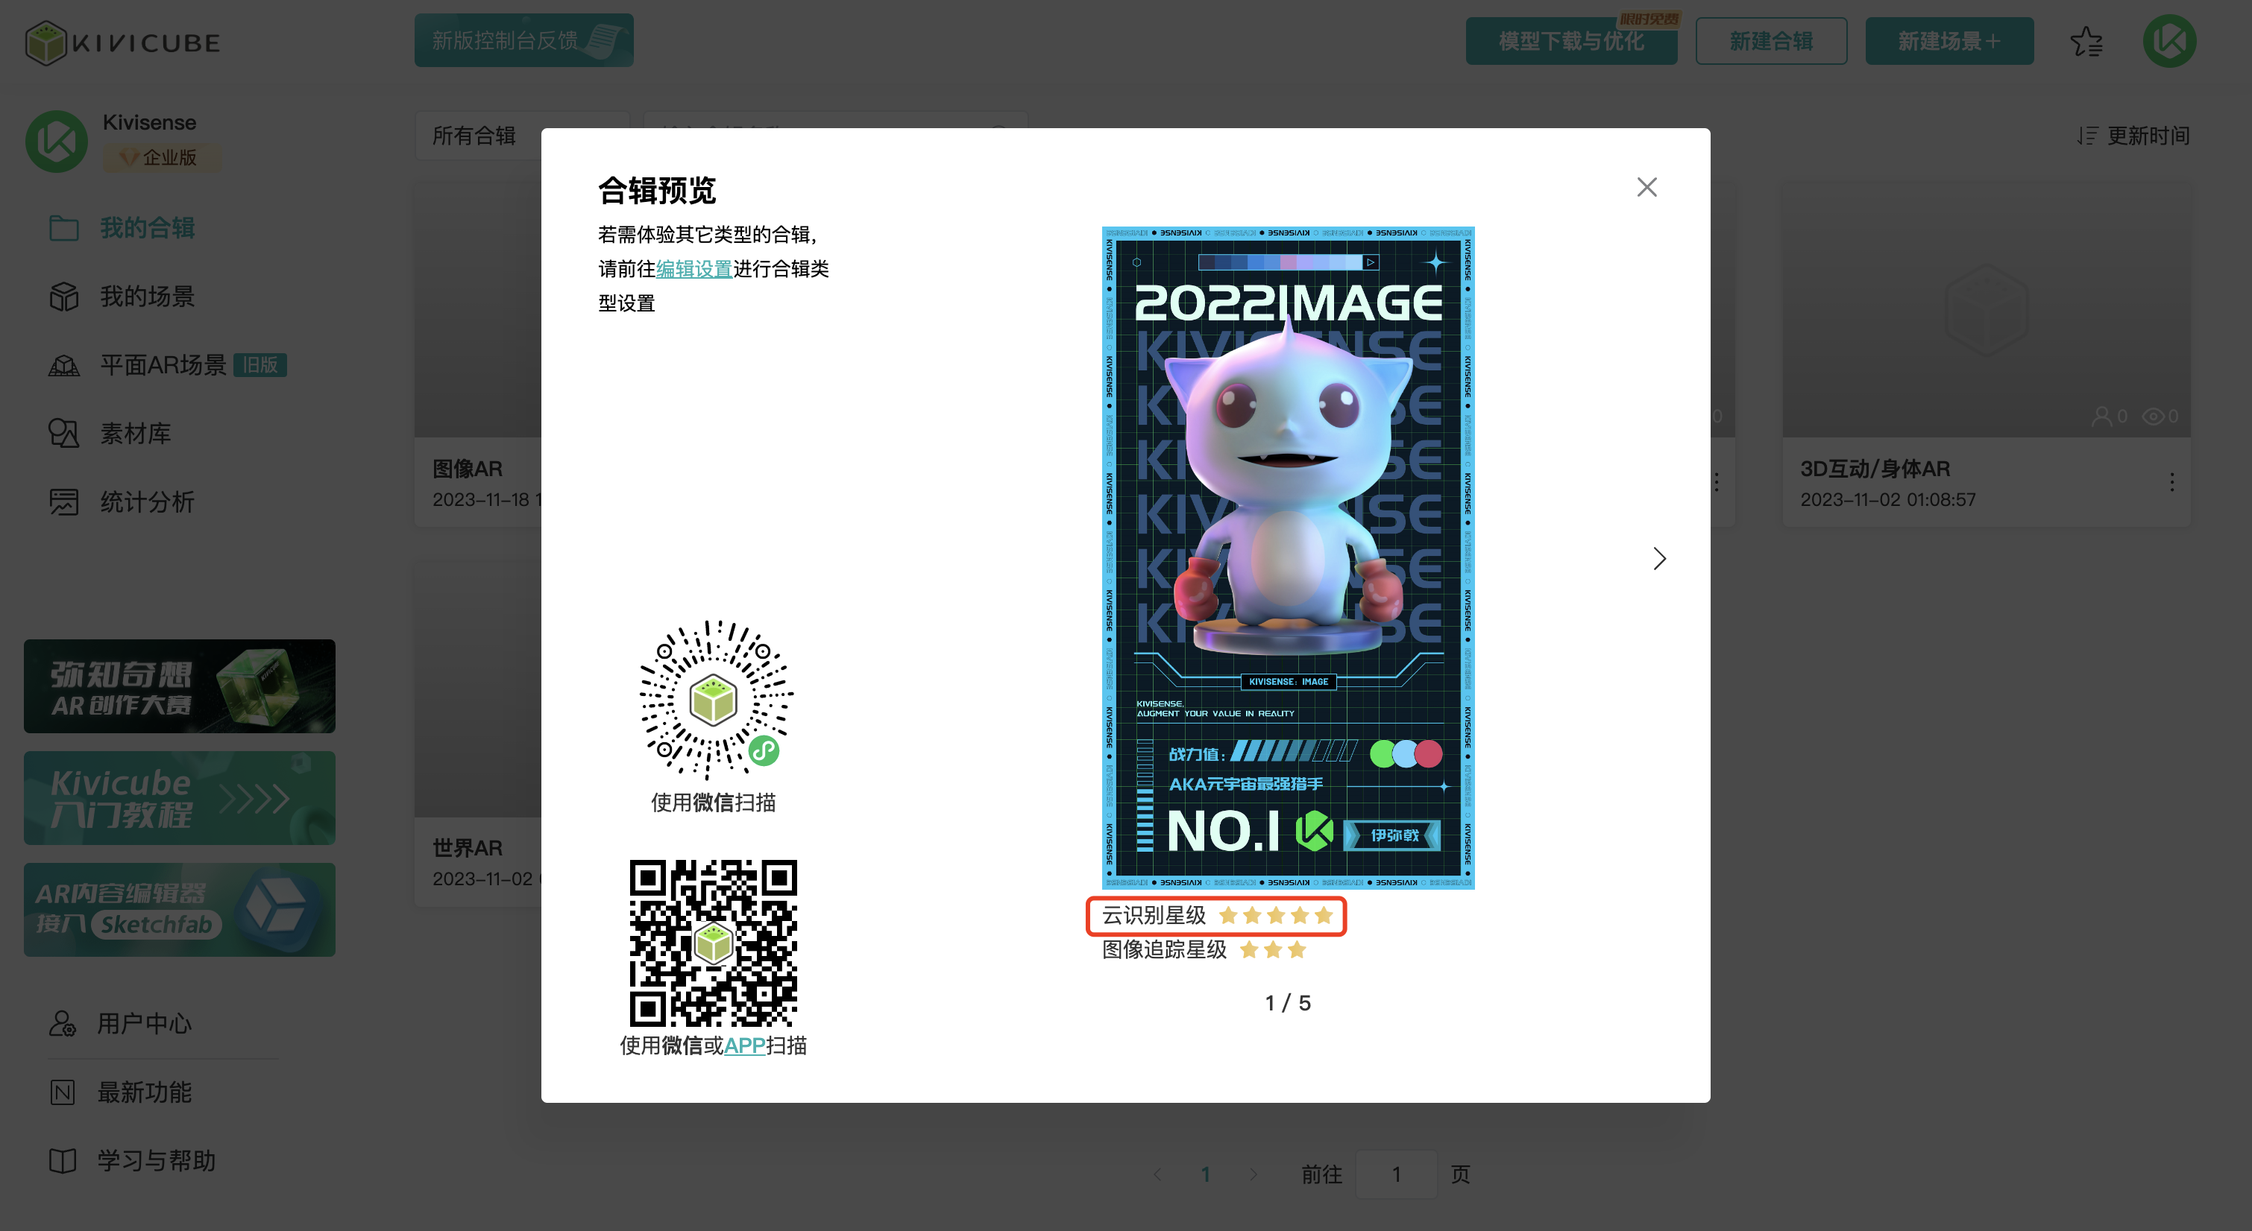2252x1231 pixels.
Task: Open 学习与帮助 section
Action: coord(156,1160)
